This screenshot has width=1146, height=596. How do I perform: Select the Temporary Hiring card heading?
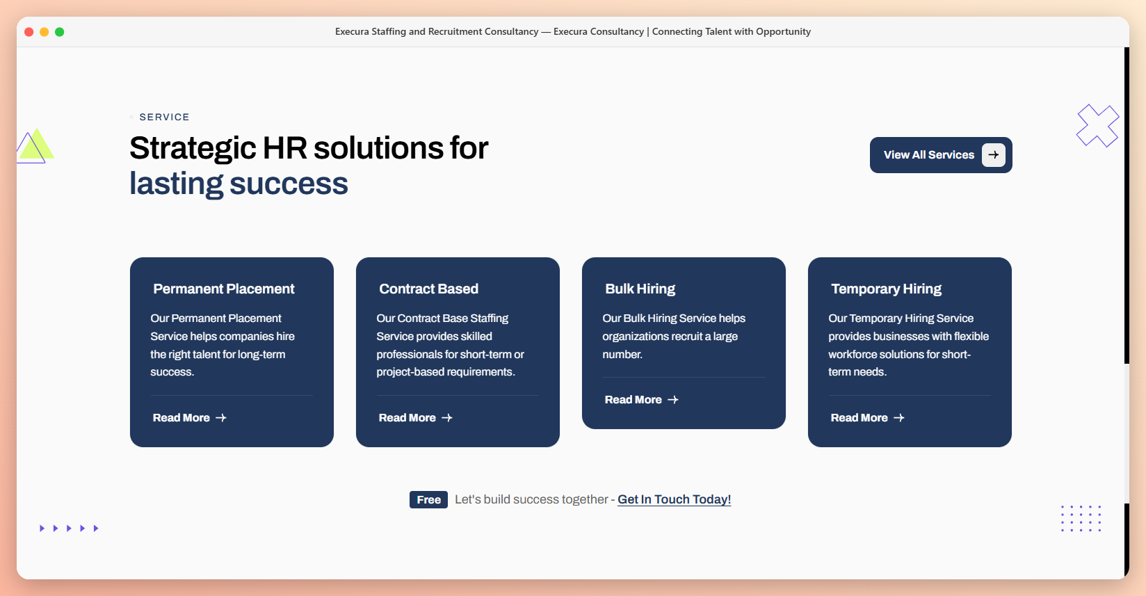click(x=887, y=289)
